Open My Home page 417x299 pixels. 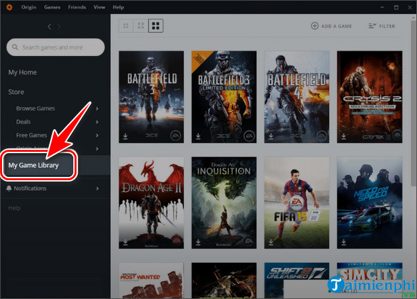[x=22, y=72]
